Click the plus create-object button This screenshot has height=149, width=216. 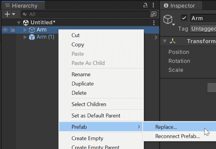pyautogui.click(x=7, y=14)
